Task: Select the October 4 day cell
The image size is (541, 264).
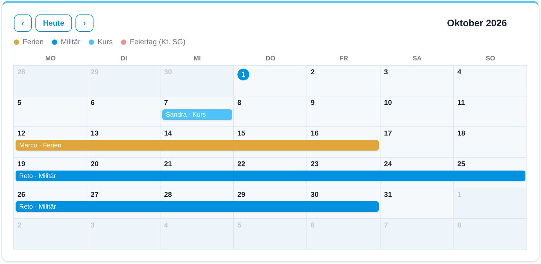Action: 490,81
